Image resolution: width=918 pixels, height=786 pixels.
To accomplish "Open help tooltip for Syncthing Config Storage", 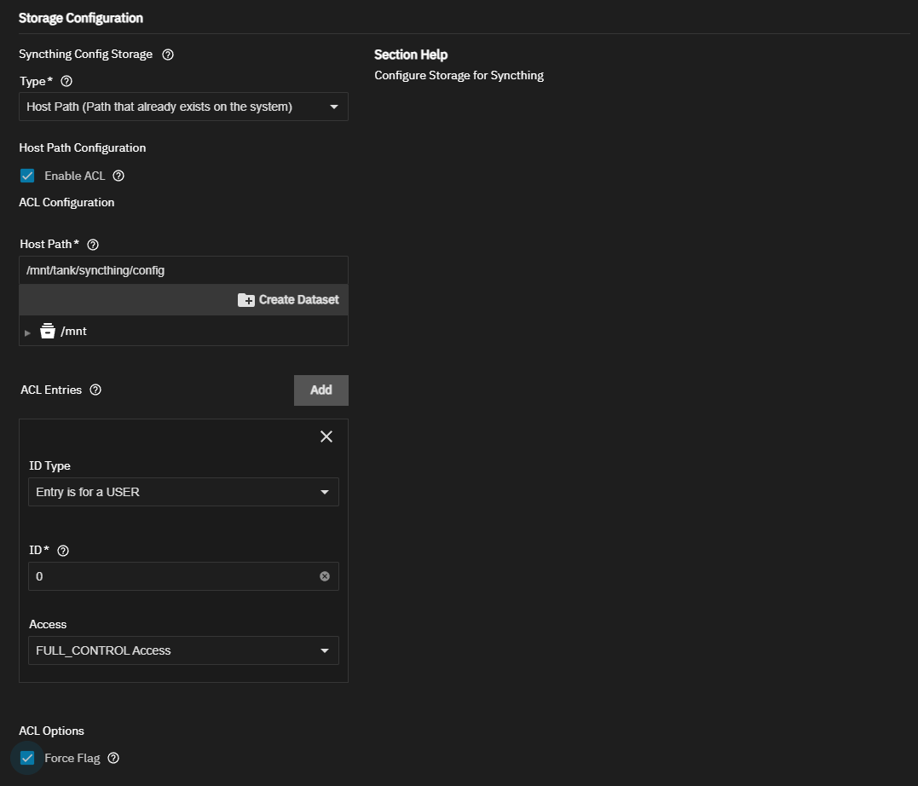I will pyautogui.click(x=167, y=55).
